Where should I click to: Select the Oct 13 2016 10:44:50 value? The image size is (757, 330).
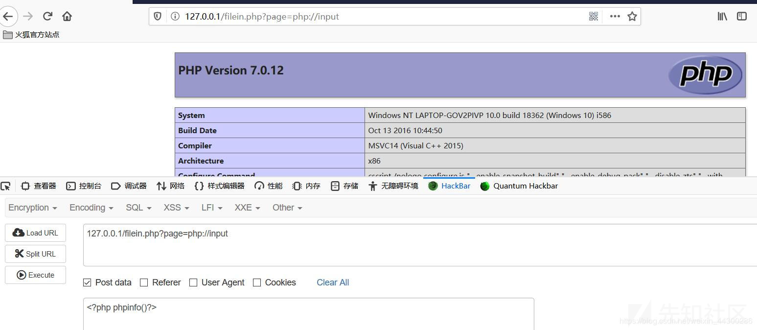click(405, 131)
